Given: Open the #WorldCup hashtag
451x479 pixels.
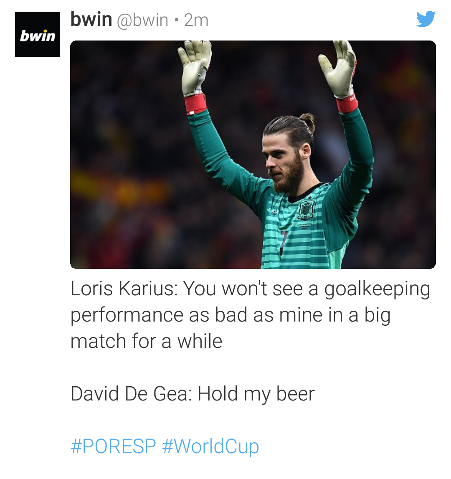Looking at the screenshot, I should tap(210, 446).
